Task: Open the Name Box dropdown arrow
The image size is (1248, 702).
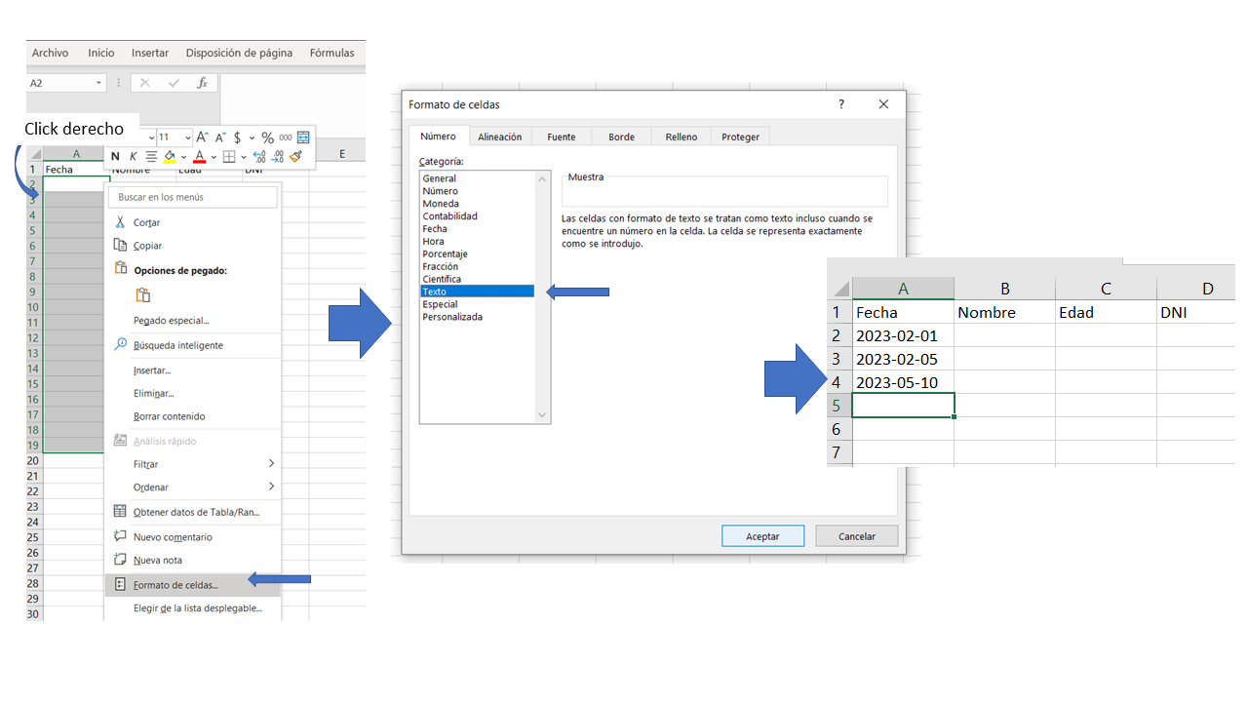Action: 98,83
